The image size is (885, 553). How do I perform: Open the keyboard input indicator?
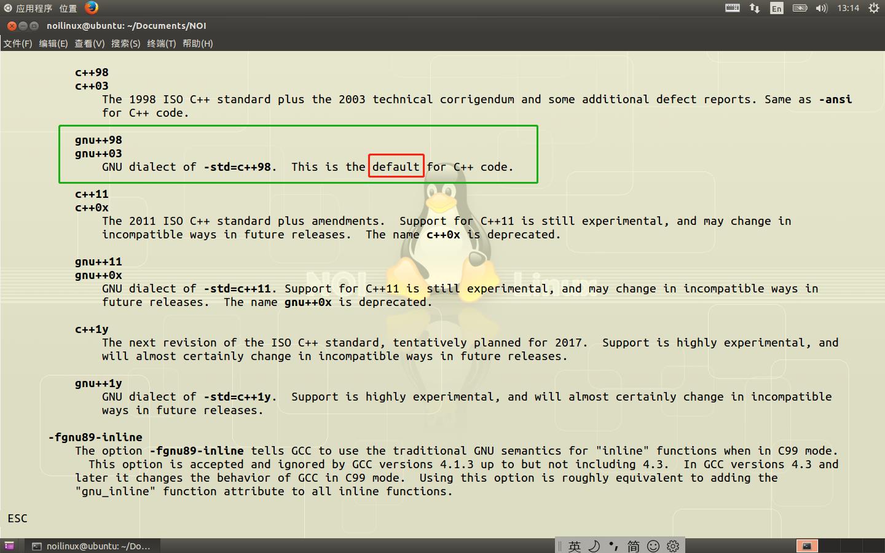click(x=733, y=8)
